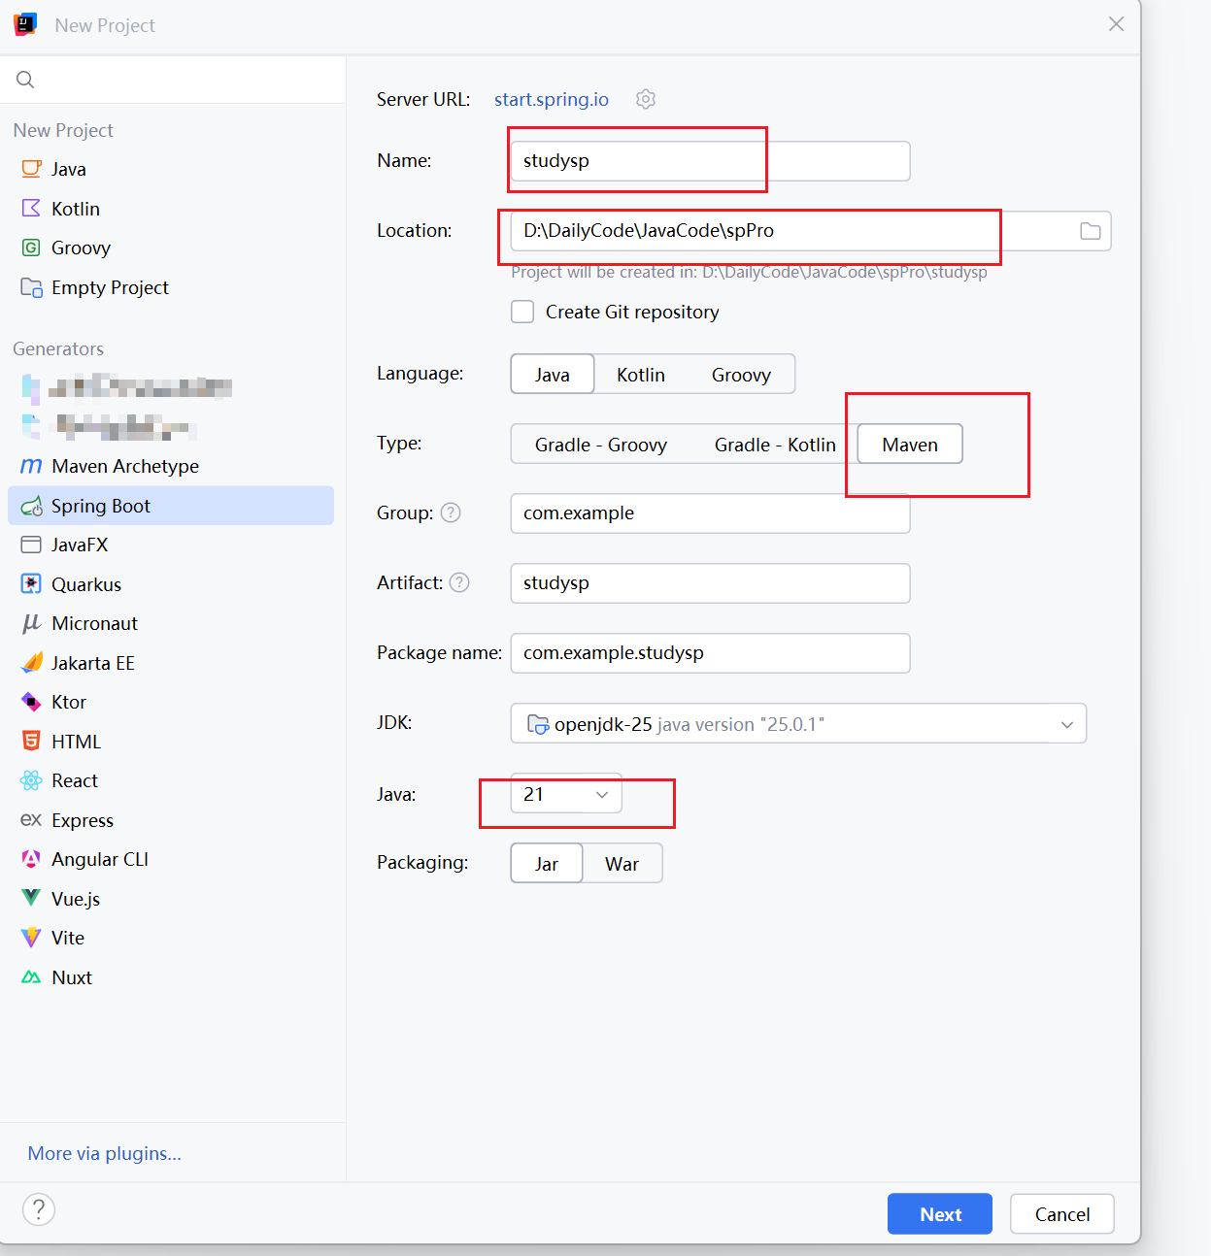This screenshot has height=1256, width=1211.
Task: Click the Nuxt logo icon
Action: (32, 977)
